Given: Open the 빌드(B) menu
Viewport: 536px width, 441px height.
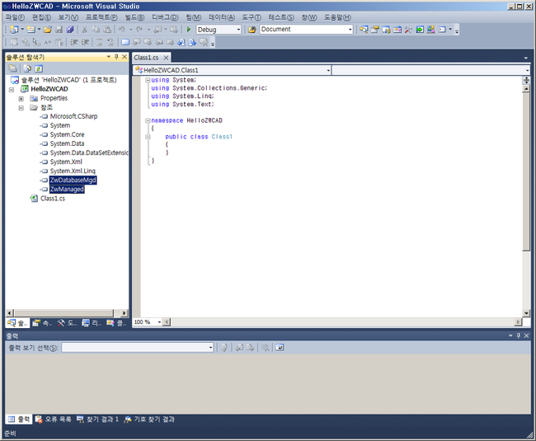Looking at the screenshot, I should pos(134,17).
